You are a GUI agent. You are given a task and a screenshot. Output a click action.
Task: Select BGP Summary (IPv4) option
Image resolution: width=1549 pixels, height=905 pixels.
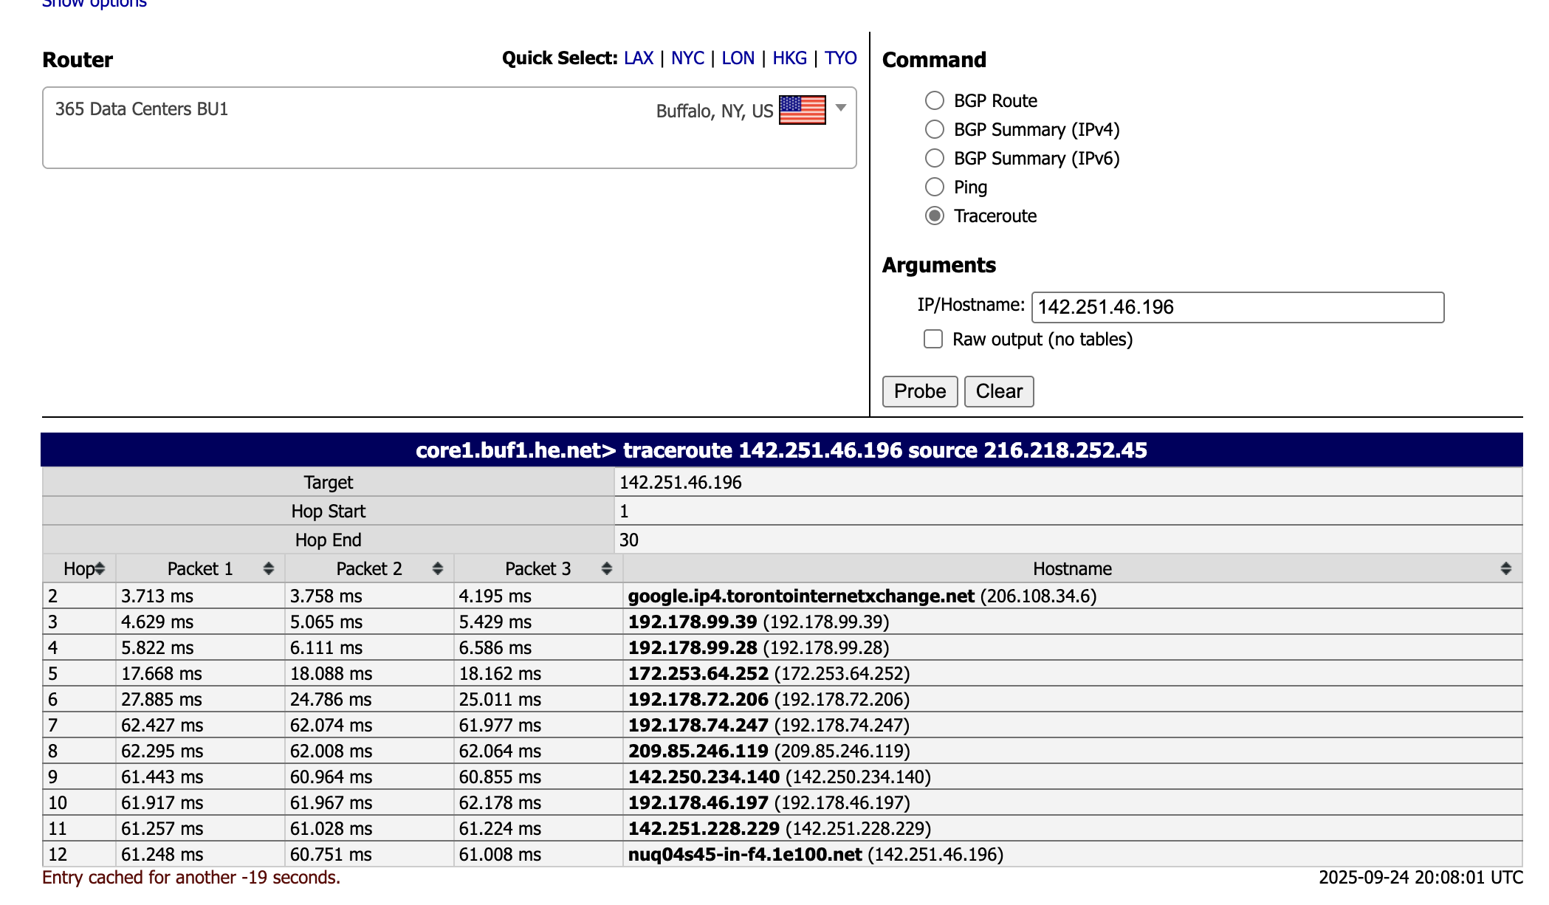coord(935,129)
